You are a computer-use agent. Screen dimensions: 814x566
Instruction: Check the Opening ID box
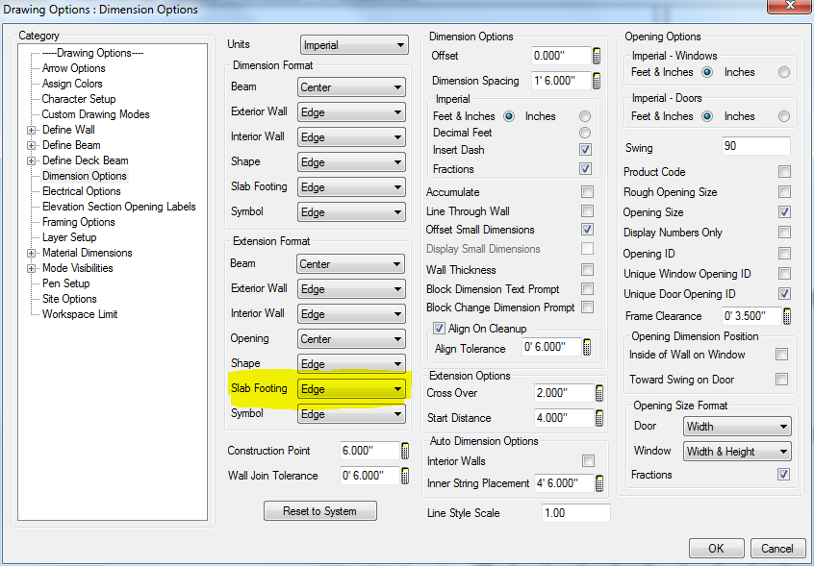coord(784,254)
